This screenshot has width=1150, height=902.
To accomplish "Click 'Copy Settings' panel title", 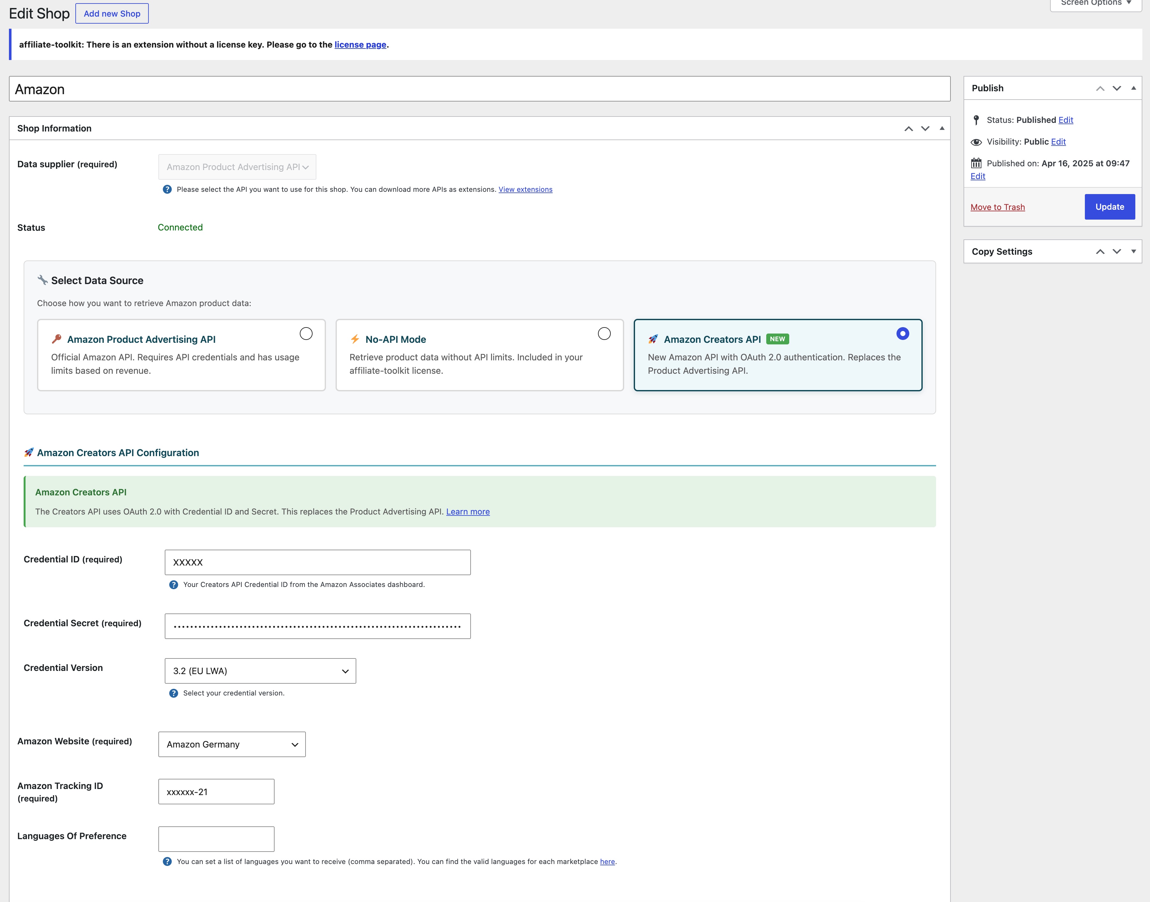I will coord(1002,252).
